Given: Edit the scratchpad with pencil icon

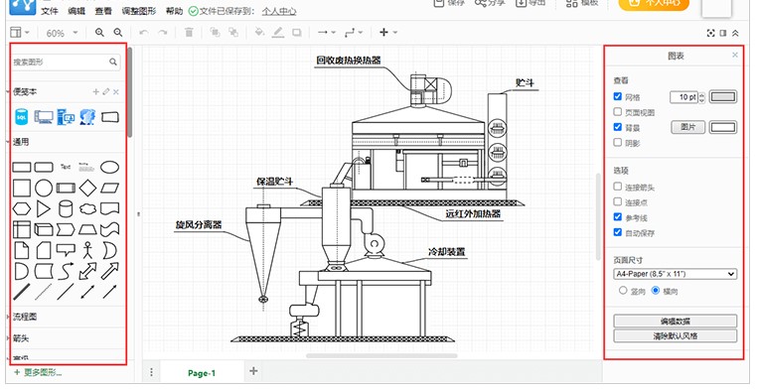Looking at the screenshot, I should pyautogui.click(x=106, y=92).
